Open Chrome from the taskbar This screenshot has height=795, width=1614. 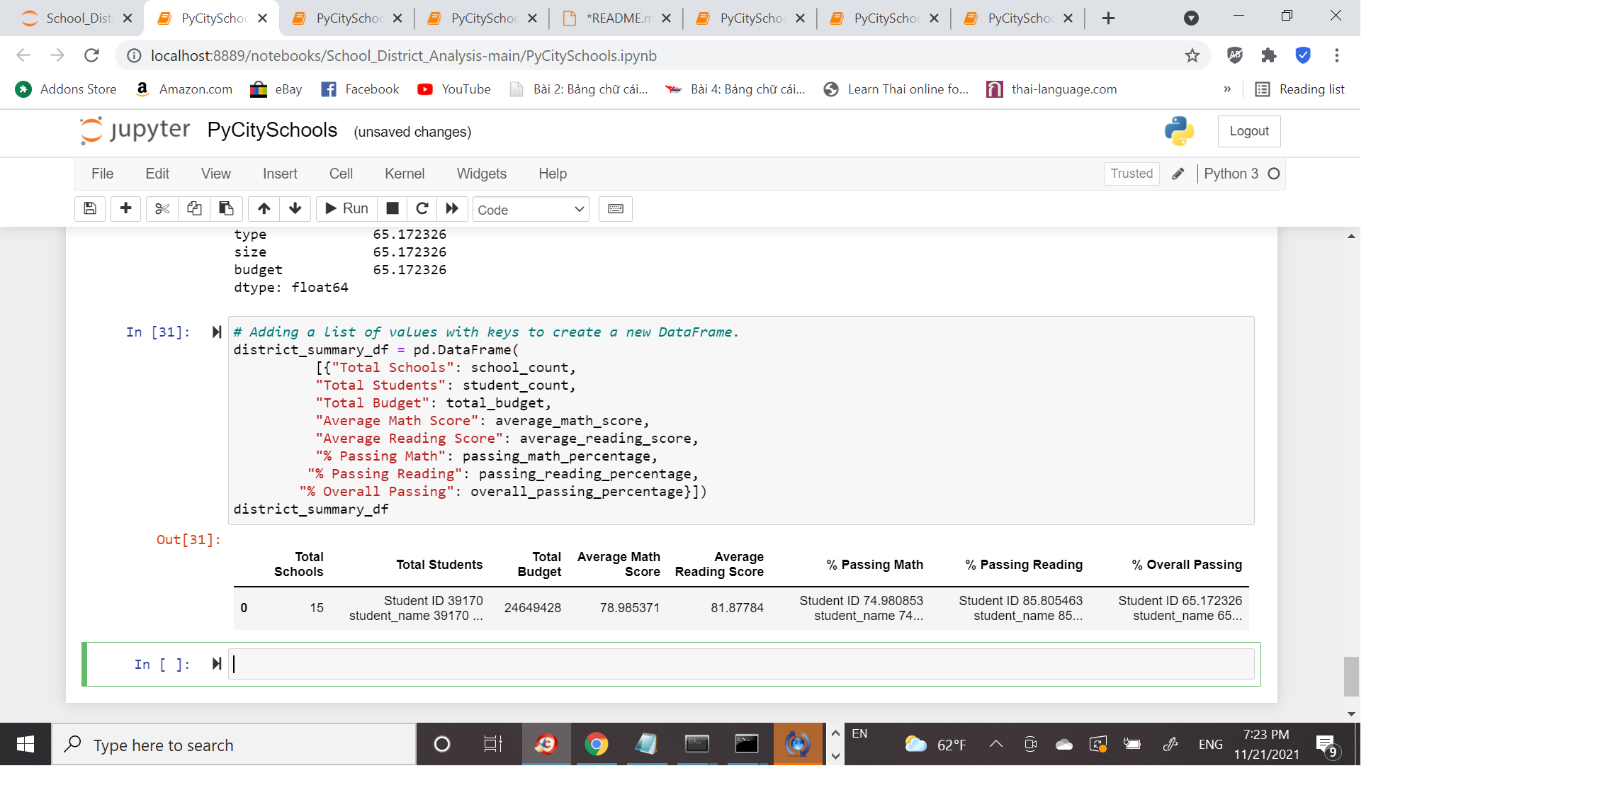(x=597, y=744)
